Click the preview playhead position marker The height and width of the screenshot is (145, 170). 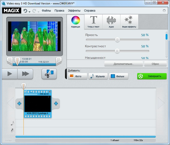coord(17,61)
